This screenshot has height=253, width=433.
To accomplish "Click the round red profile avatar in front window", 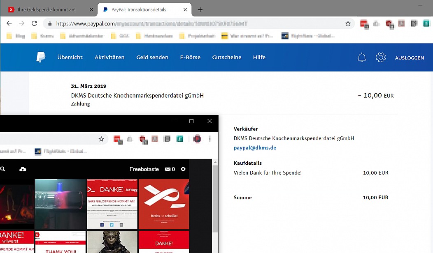I will [x=197, y=139].
